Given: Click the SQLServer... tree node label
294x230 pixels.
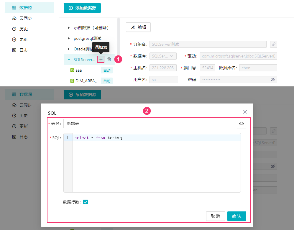Looking at the screenshot, I should point(84,60).
